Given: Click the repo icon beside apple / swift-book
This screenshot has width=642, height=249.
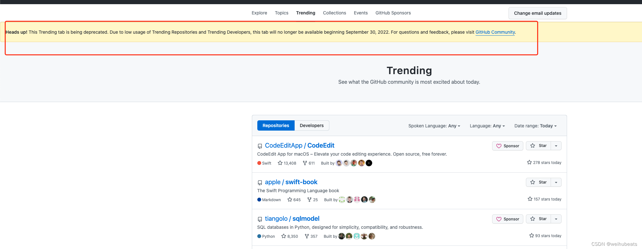Looking at the screenshot, I should 260,183.
